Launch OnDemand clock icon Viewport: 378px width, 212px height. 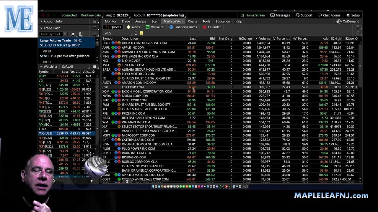point(339,21)
